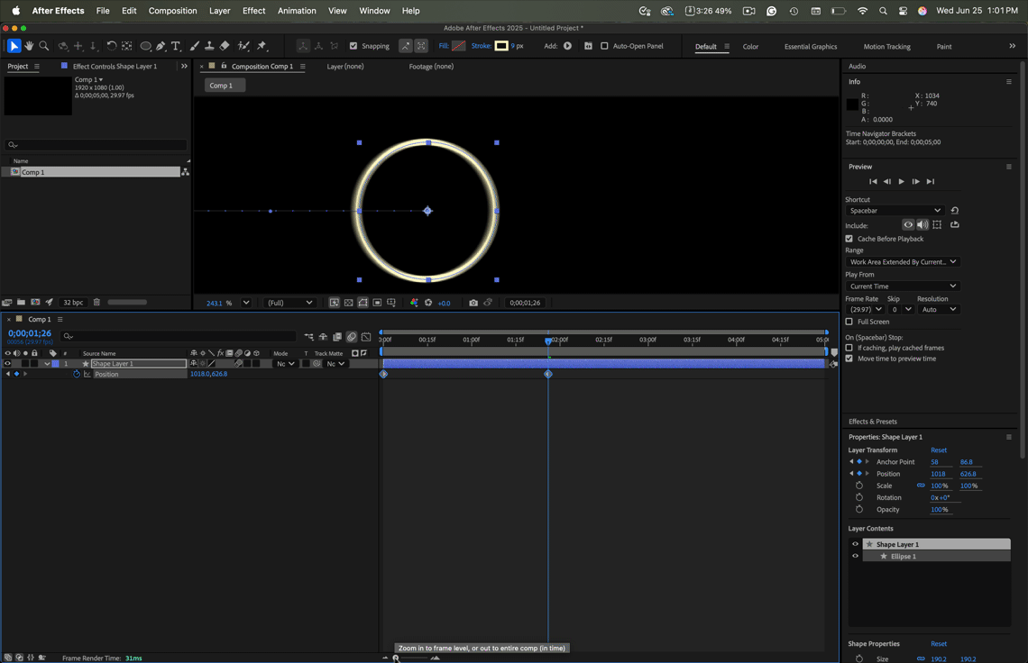
Task: Pick the Rotation tool
Action: 112,46
